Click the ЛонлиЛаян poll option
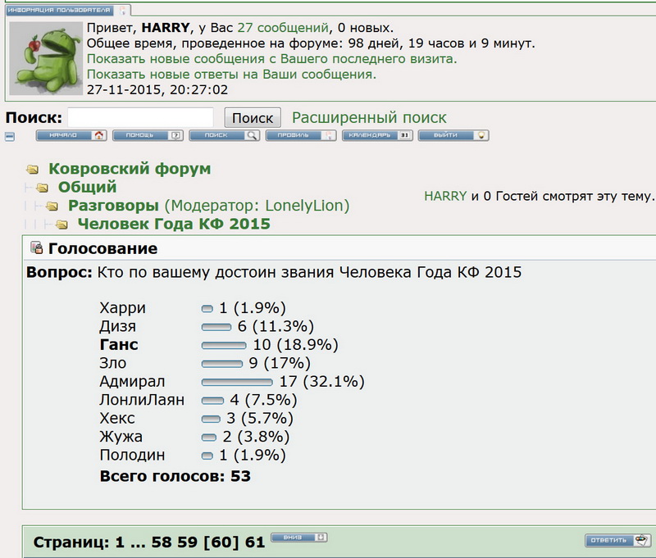Viewport: 656px width, 558px height. coord(142,400)
